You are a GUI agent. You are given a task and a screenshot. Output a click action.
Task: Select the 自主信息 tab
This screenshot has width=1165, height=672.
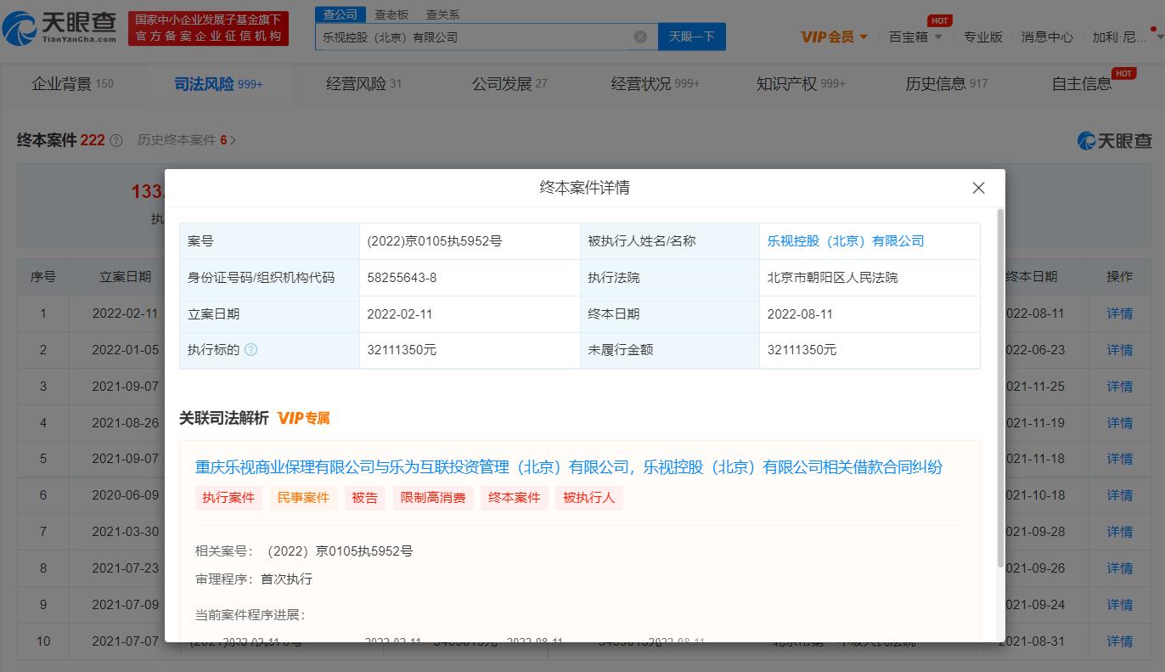pyautogui.click(x=1082, y=83)
